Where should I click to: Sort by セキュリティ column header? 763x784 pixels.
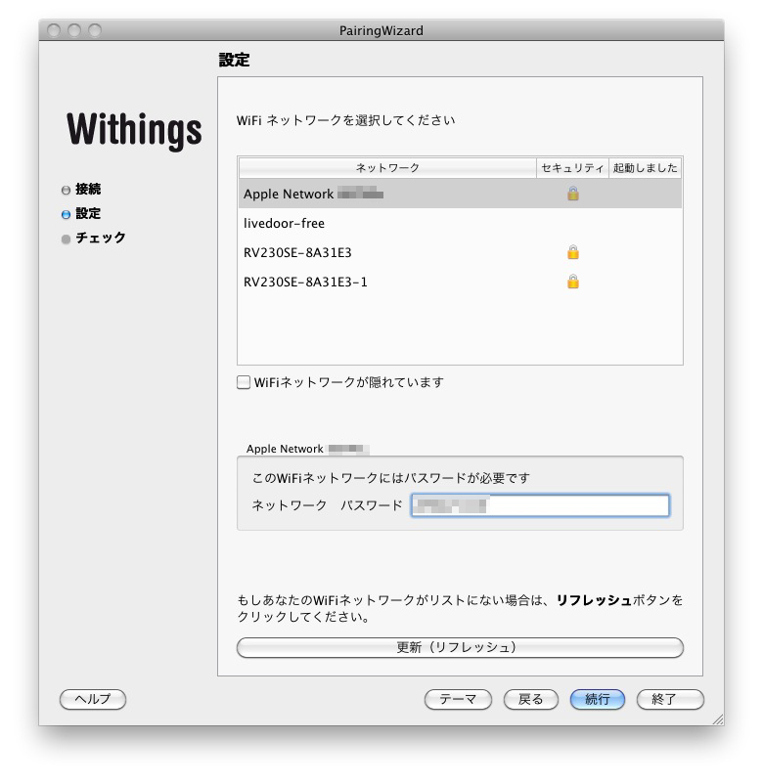(x=572, y=168)
